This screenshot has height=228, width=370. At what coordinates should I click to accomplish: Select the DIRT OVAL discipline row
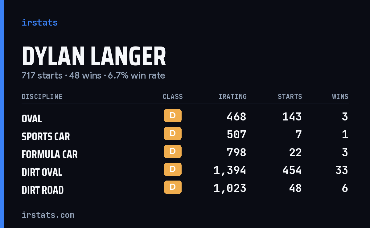pyautogui.click(x=185, y=170)
